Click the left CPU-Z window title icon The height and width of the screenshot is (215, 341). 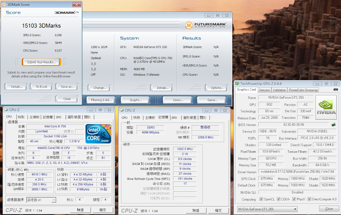coord(6,110)
